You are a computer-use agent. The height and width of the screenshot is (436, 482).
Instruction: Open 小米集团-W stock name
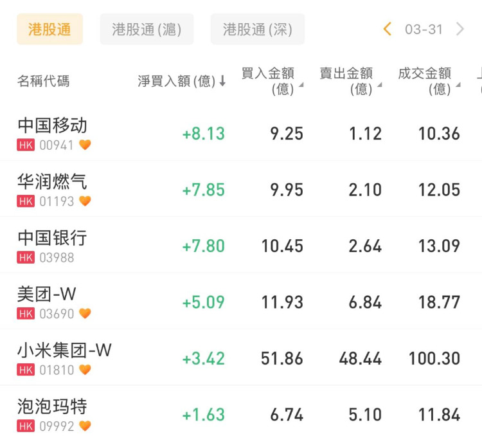pyautogui.click(x=64, y=350)
